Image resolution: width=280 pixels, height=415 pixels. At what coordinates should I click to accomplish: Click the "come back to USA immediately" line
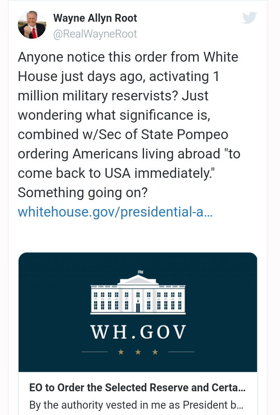point(106,173)
